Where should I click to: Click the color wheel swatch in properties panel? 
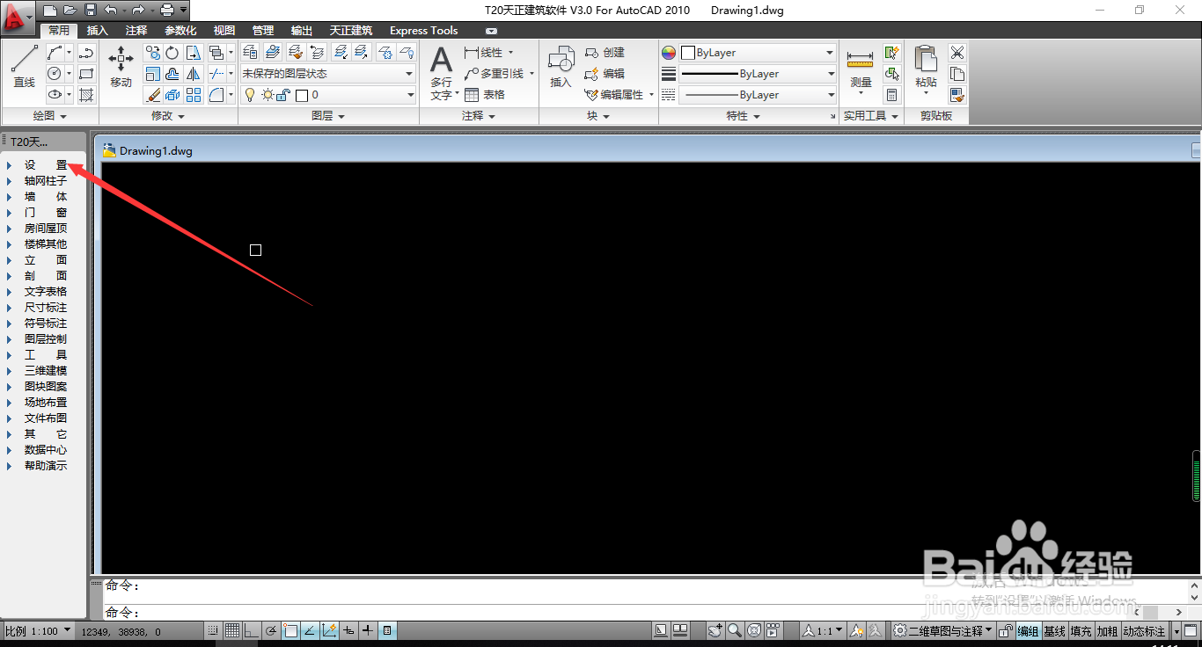coord(669,53)
